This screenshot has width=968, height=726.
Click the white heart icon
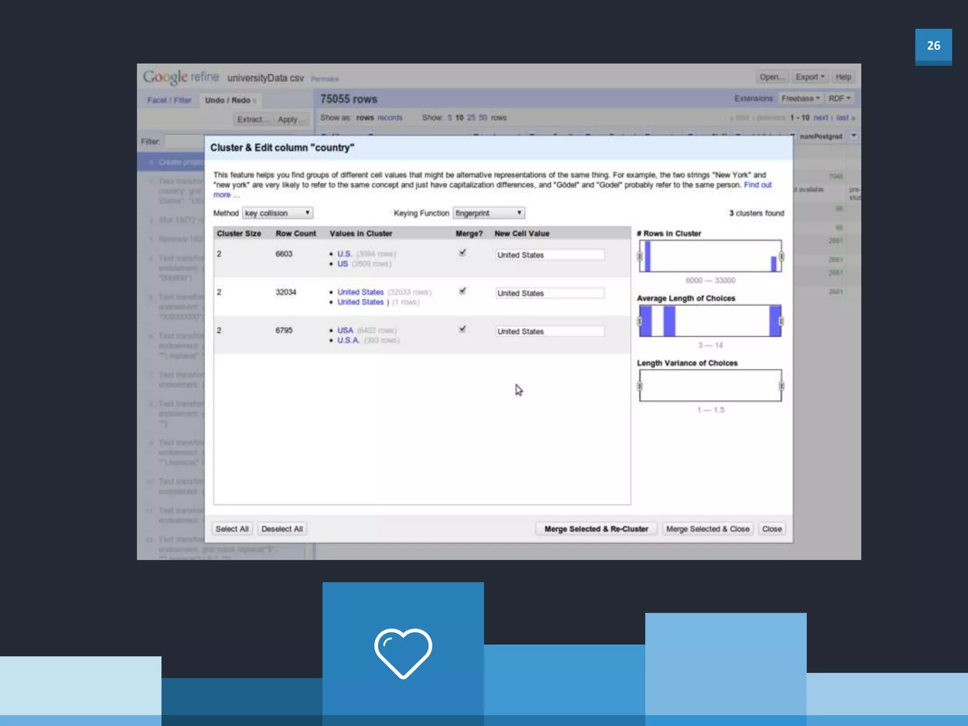pos(403,652)
